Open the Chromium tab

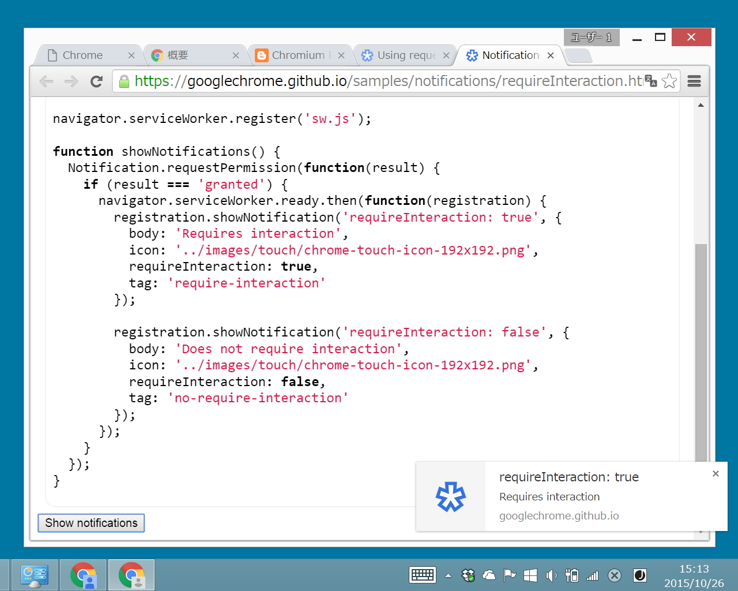click(300, 55)
